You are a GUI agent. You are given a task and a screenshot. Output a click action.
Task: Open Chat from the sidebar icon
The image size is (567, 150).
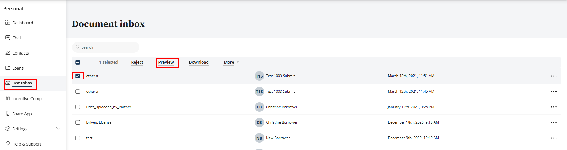tap(8, 38)
